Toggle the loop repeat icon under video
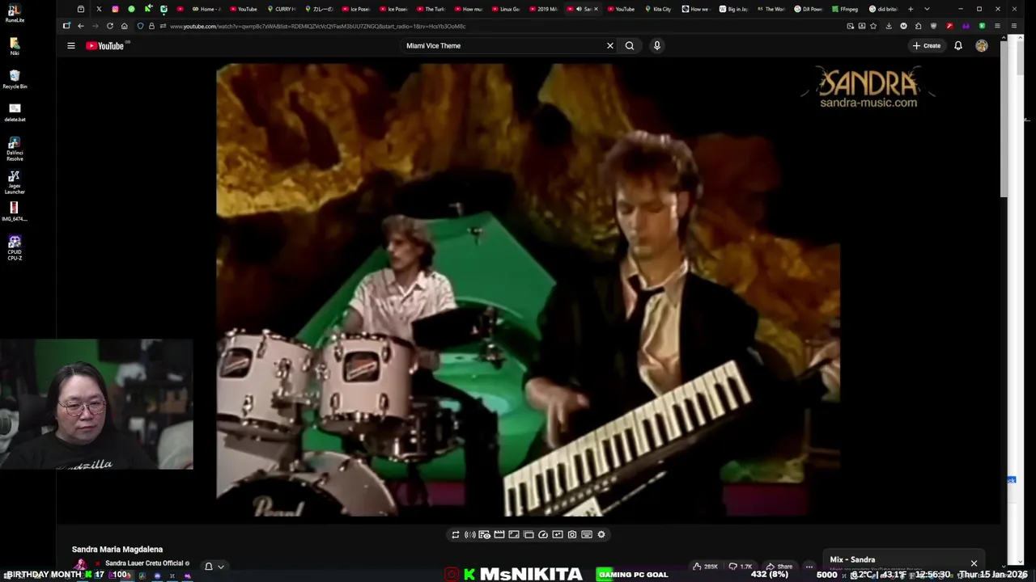 pos(456,535)
